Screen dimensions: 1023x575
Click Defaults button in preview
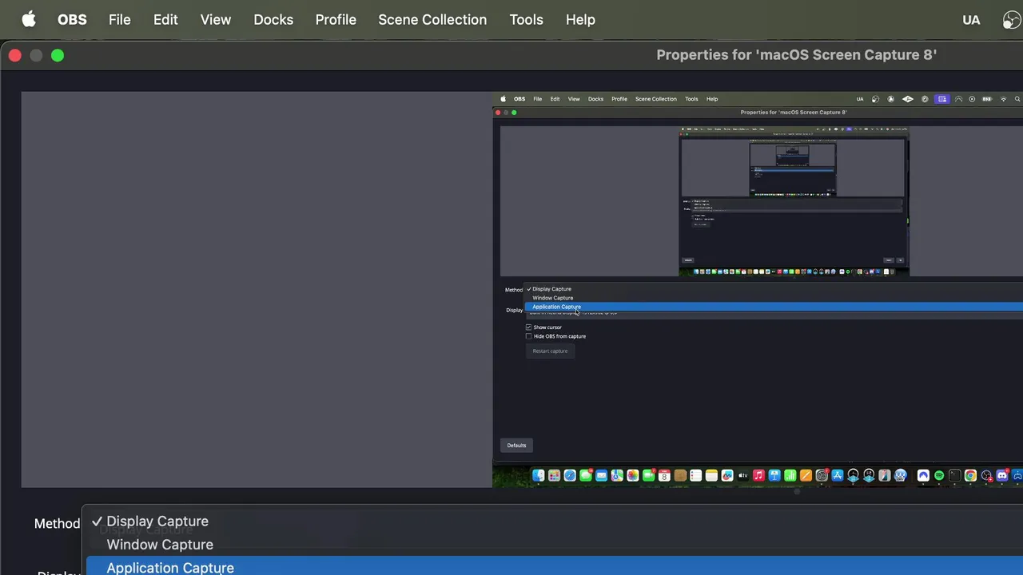pyautogui.click(x=516, y=446)
